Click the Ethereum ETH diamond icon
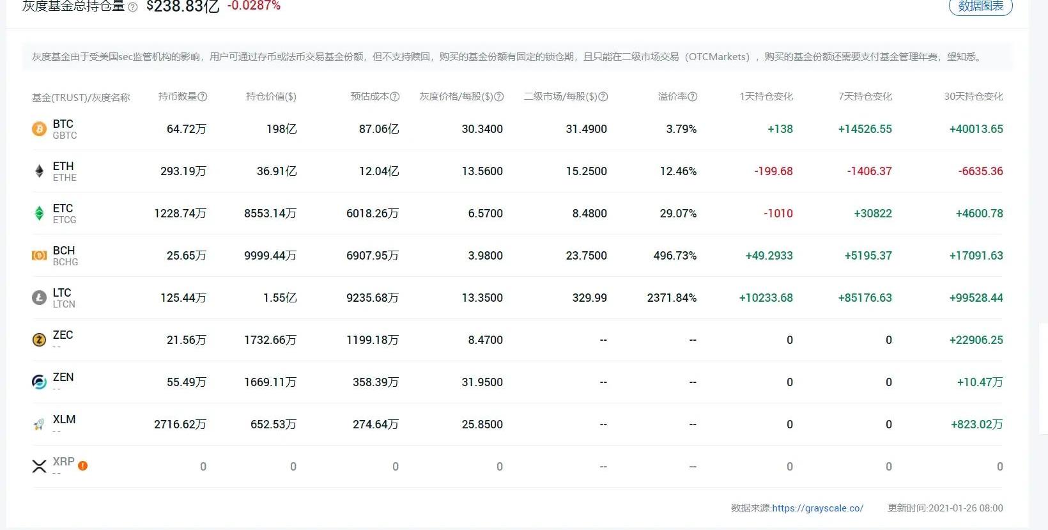1048x530 pixels. tap(39, 171)
